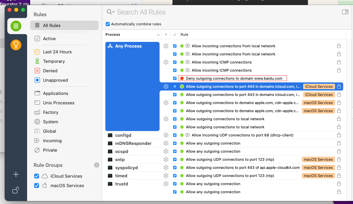This screenshot has height=204, width=353.
Task: Toggle Automatically combine rules checkbox
Action: pyautogui.click(x=108, y=24)
